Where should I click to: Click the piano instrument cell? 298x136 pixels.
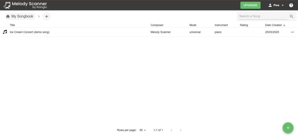(x=218, y=32)
